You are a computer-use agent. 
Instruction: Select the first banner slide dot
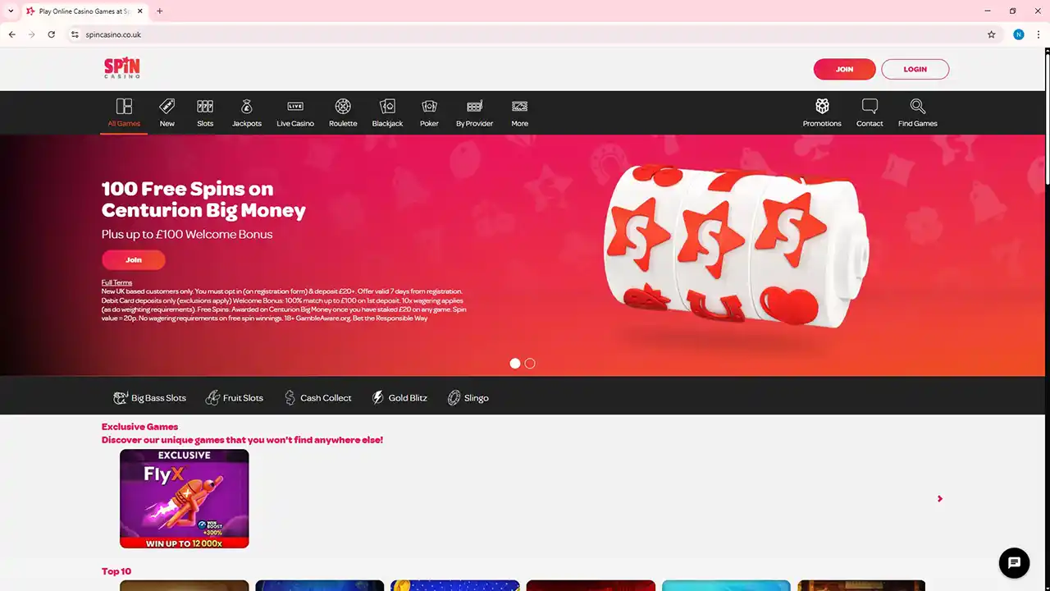(x=515, y=364)
